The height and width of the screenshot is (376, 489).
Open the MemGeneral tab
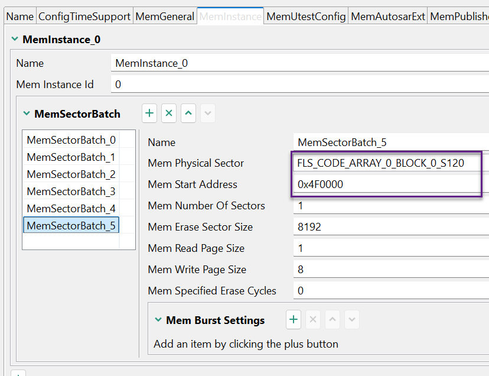(x=165, y=16)
